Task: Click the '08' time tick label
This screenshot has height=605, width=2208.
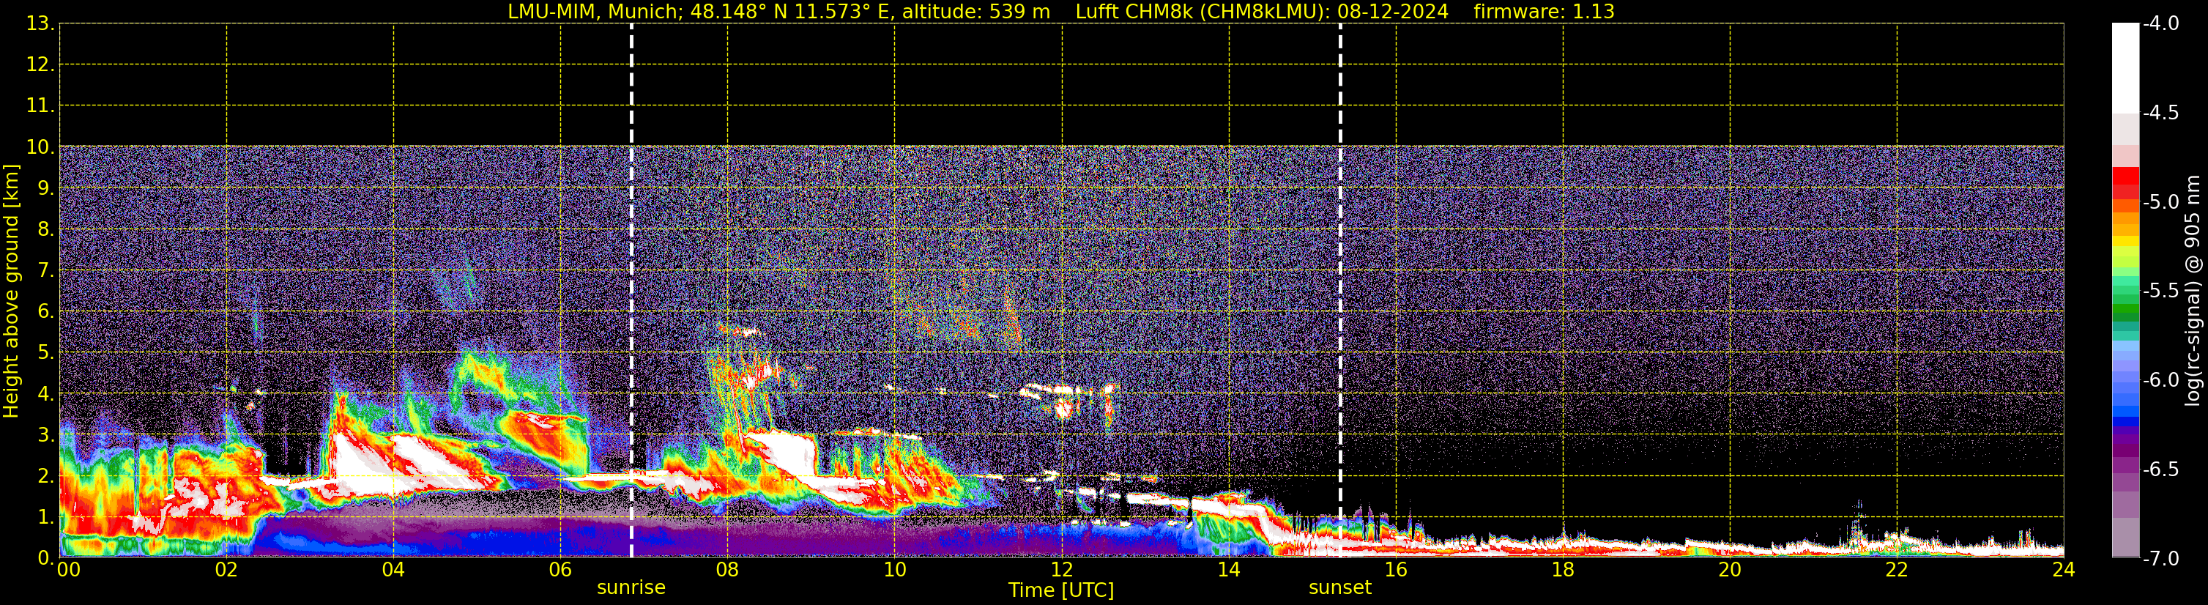Action: pos(728,570)
